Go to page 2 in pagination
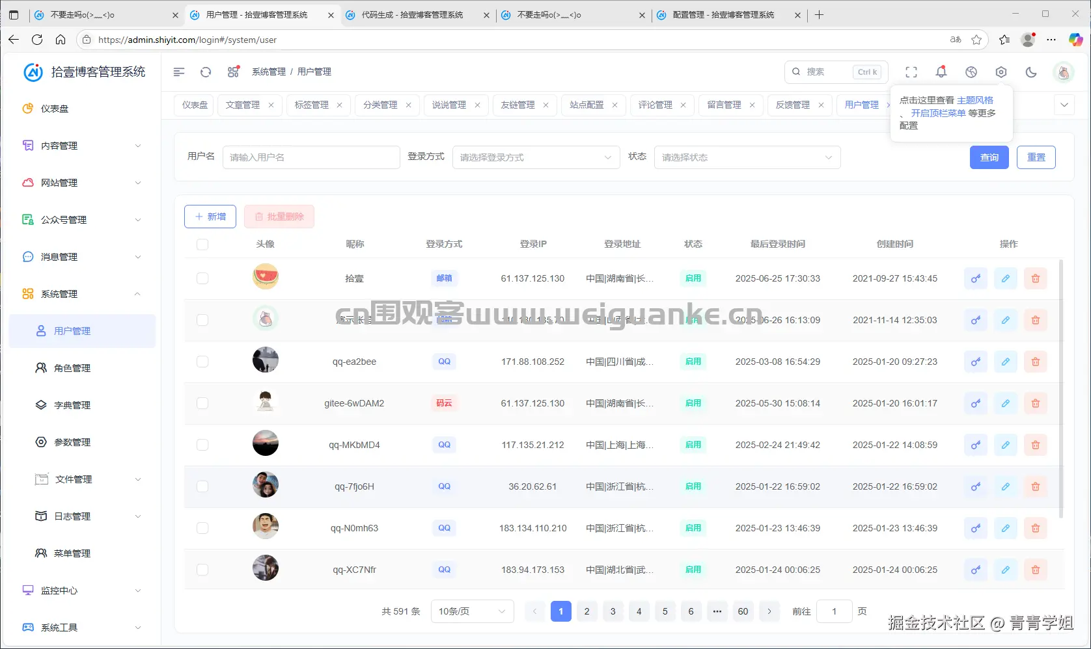 click(x=587, y=611)
